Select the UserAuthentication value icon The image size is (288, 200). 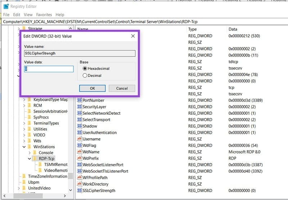pyautogui.click(x=79, y=132)
